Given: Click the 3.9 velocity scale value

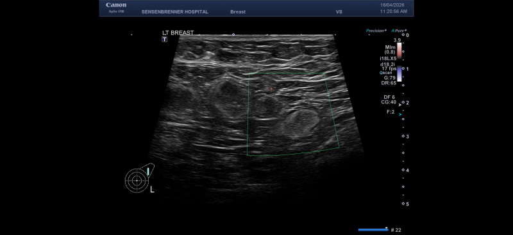Looking at the screenshot, I should pyautogui.click(x=397, y=40).
